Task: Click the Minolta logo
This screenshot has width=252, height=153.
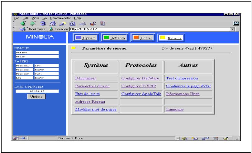Action: coord(40,37)
